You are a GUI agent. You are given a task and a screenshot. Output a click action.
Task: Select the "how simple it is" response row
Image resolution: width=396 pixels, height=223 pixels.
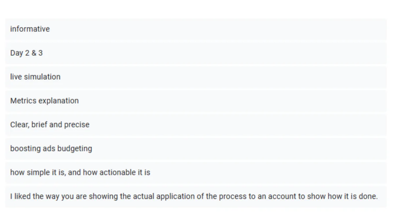click(x=196, y=172)
